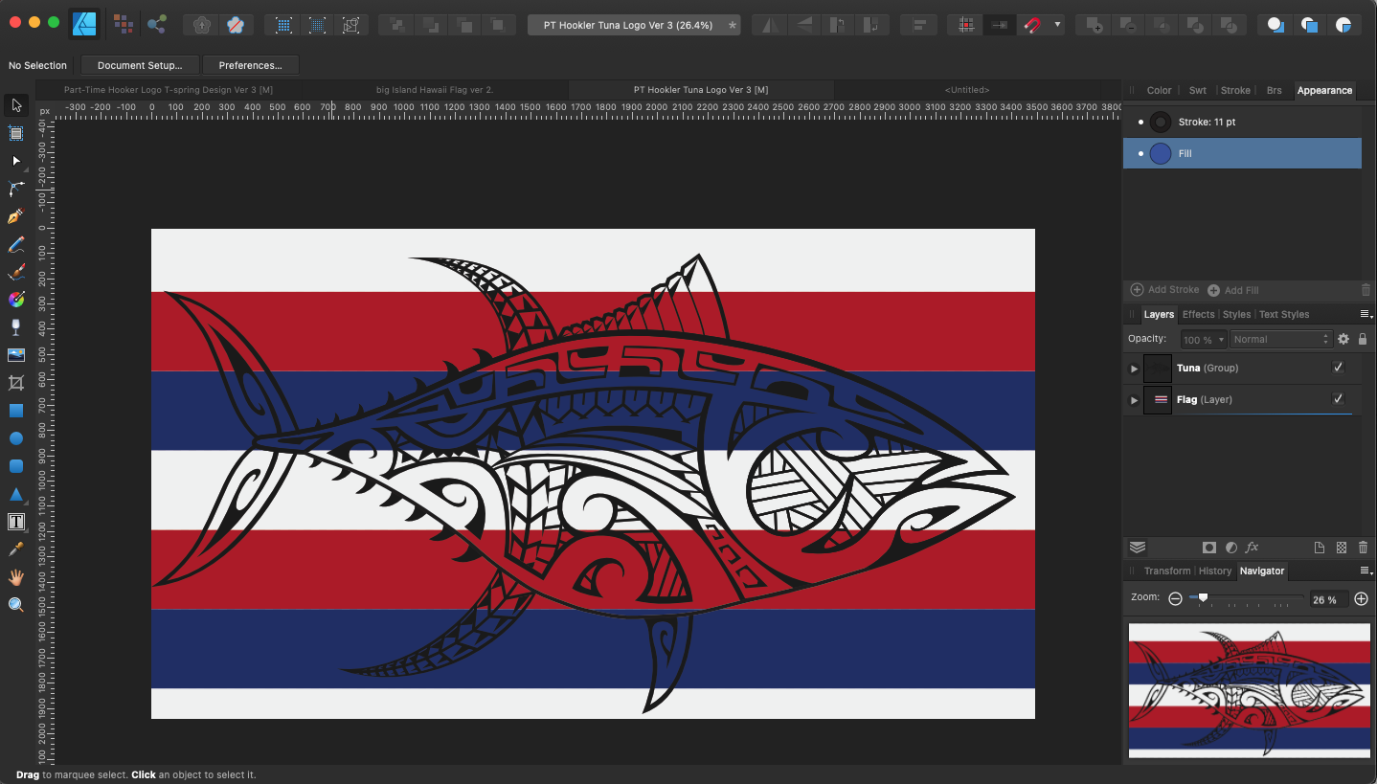Screen dimensions: 1377x784
Task: Toggle Tuna group visibility checkbox
Action: coord(1338,368)
